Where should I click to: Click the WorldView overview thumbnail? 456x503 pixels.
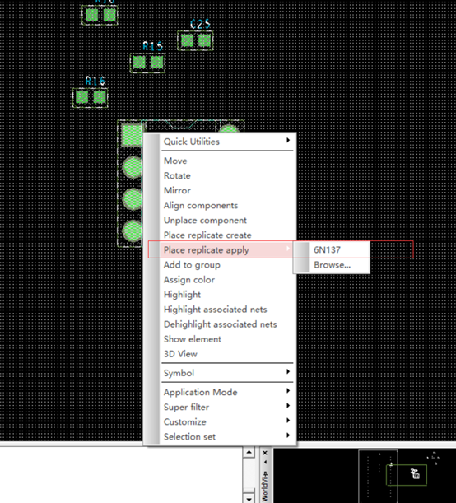365,475
